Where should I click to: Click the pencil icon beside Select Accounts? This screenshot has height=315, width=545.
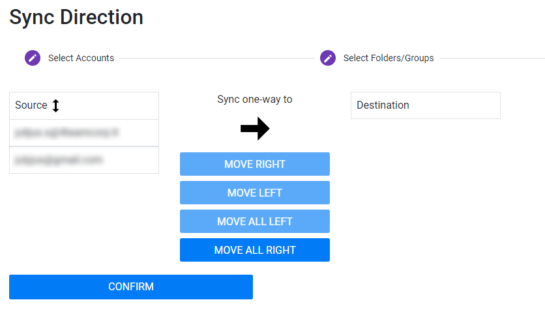33,58
